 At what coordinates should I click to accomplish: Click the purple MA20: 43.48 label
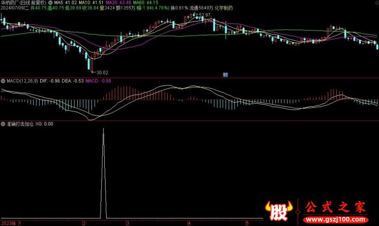click(118, 3)
